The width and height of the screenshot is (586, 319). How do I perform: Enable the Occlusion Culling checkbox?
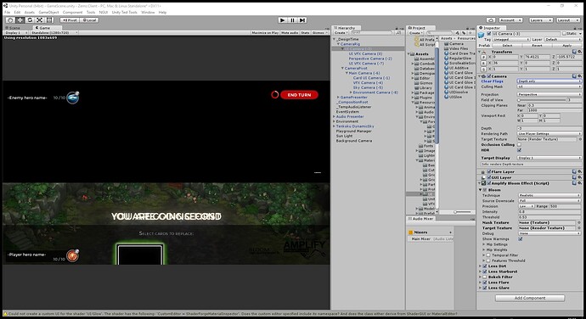click(520, 145)
